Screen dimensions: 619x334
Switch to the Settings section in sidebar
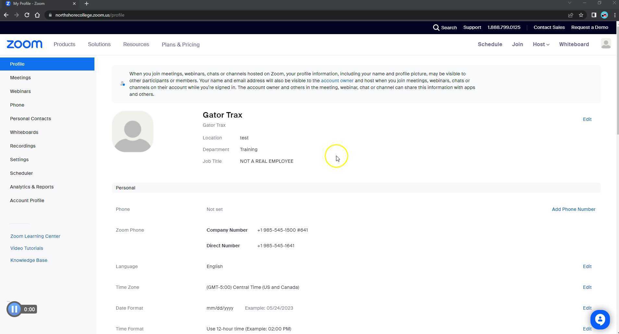(x=19, y=159)
